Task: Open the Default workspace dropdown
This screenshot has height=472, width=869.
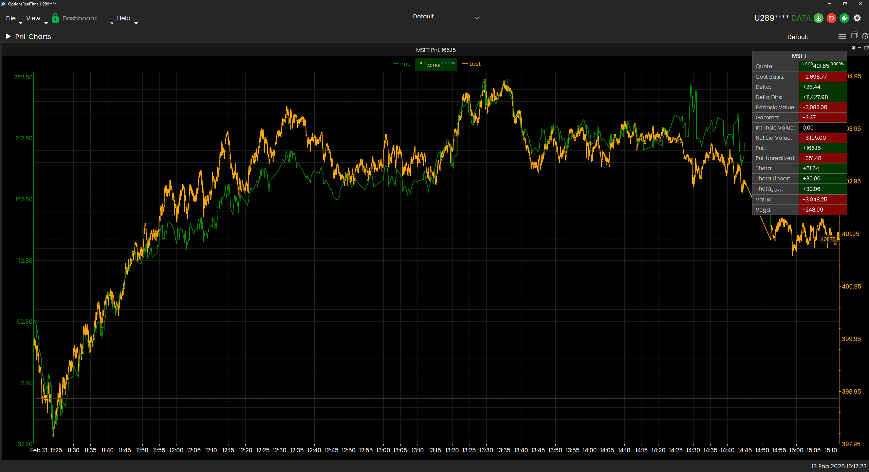Action: point(477,17)
